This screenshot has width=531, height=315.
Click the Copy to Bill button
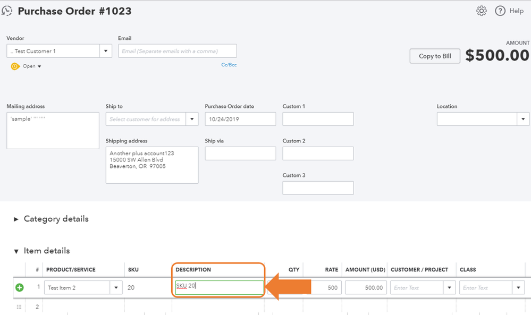(434, 56)
